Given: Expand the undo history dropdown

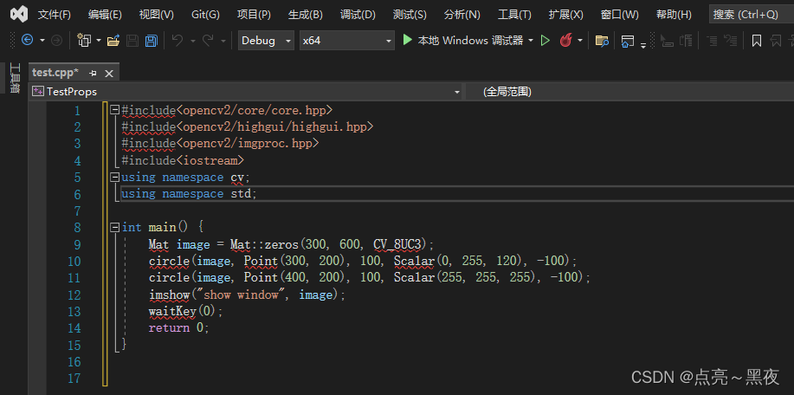Looking at the screenshot, I should (193, 41).
